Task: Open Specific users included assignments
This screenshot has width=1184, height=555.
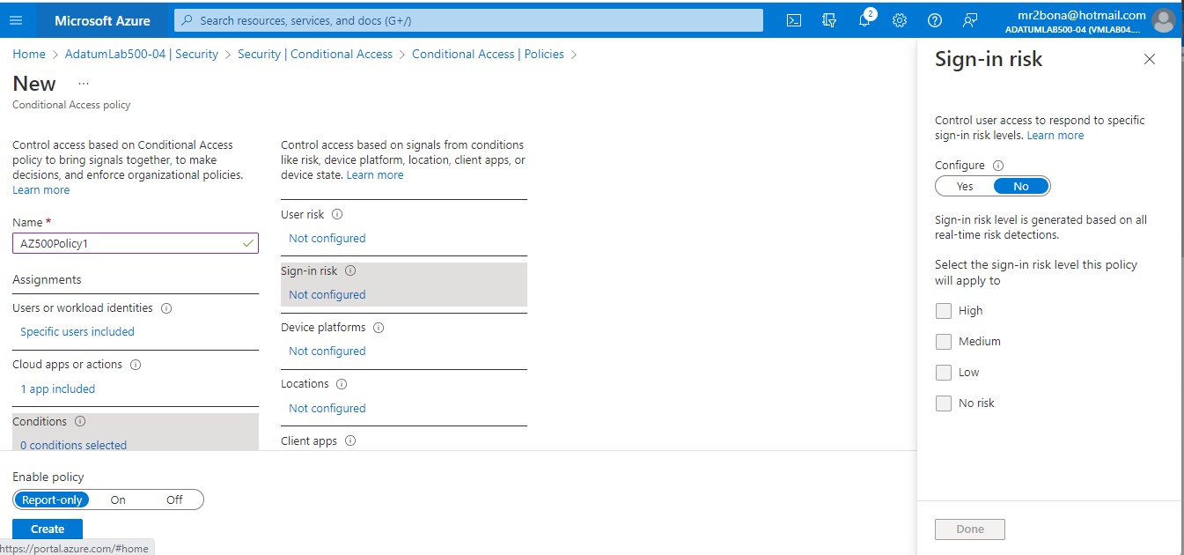Action: point(77,331)
